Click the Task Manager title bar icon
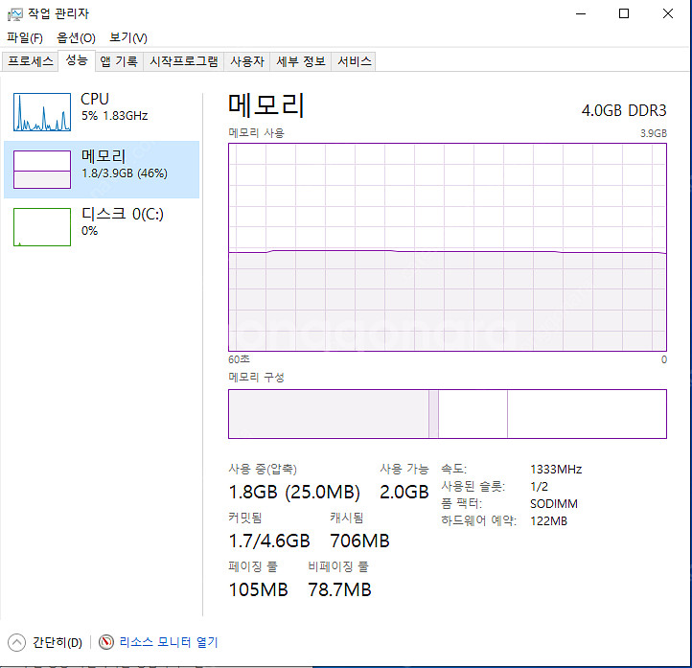Screen dimensions: 692x668 15,14
